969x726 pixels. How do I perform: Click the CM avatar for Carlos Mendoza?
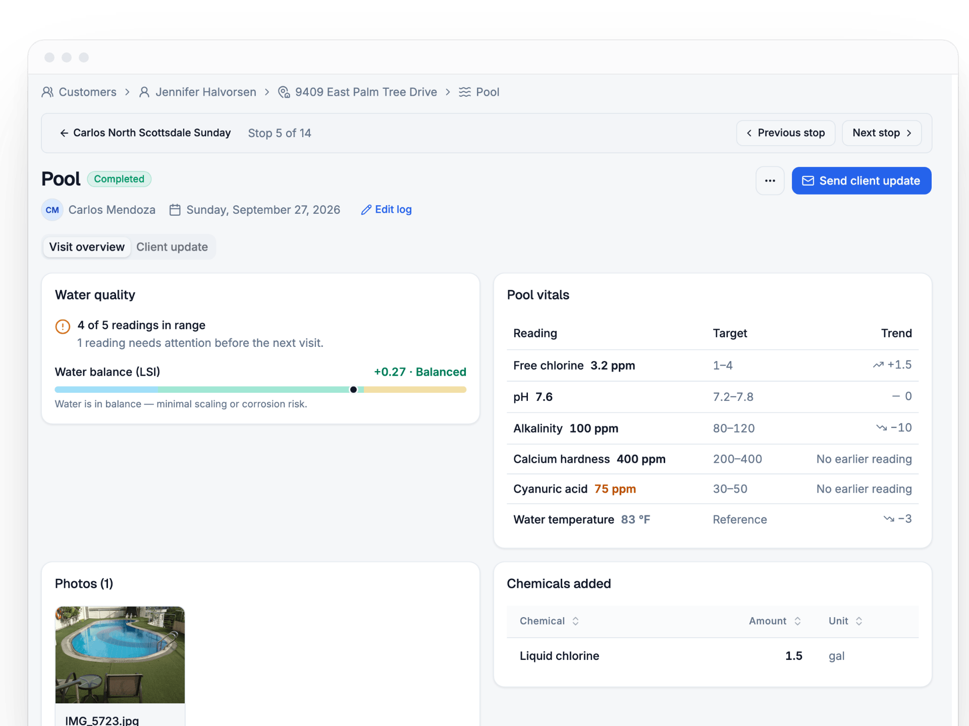(x=52, y=210)
